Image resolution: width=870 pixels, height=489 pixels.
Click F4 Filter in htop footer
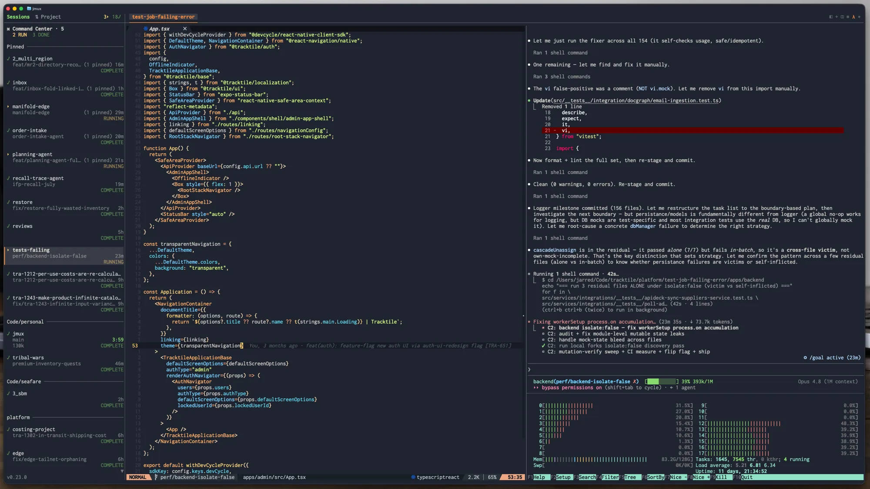pos(607,477)
